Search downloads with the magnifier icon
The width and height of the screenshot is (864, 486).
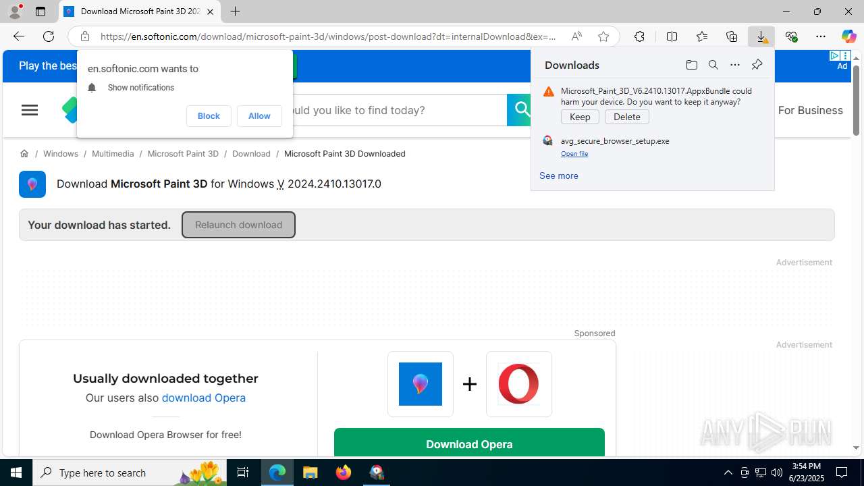coord(713,65)
